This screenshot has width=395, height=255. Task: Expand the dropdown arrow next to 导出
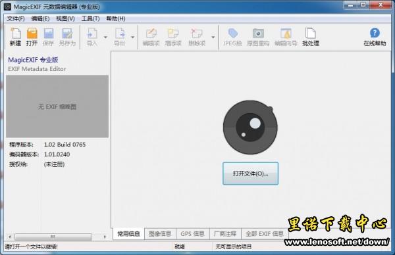click(133, 37)
